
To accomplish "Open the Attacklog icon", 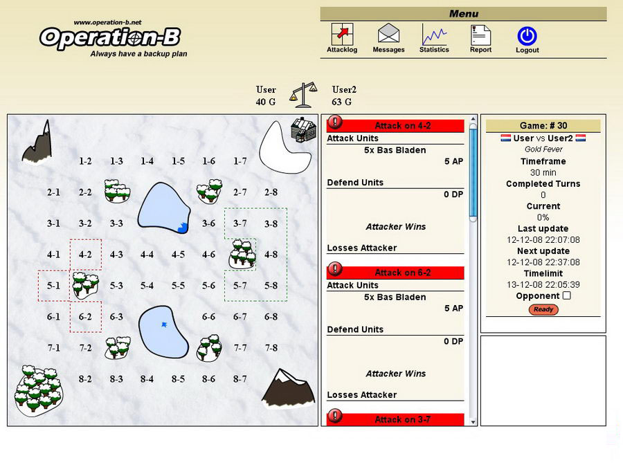I will tap(342, 34).
